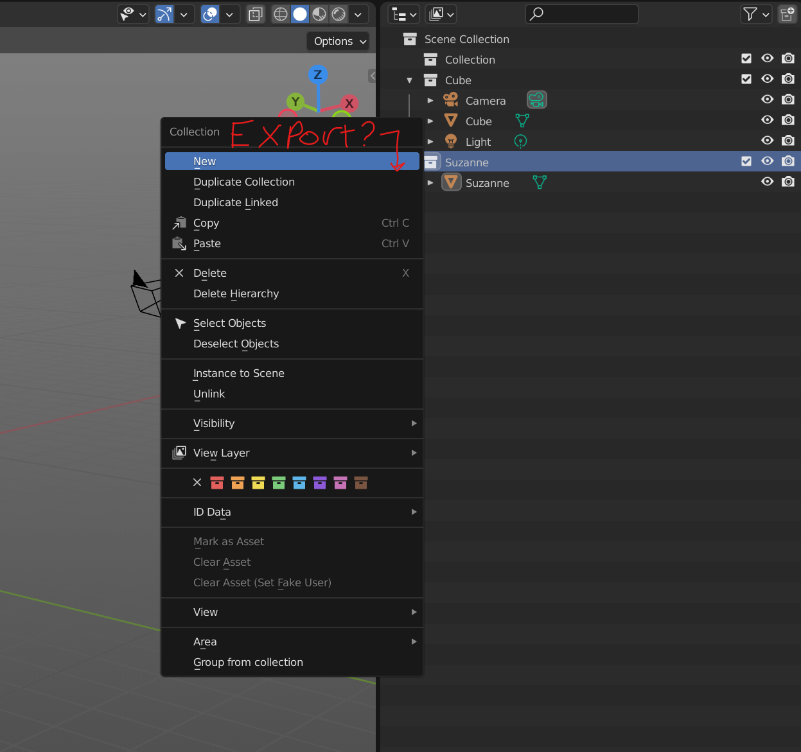Switch to material preview shading
The image size is (801, 752).
319,14
